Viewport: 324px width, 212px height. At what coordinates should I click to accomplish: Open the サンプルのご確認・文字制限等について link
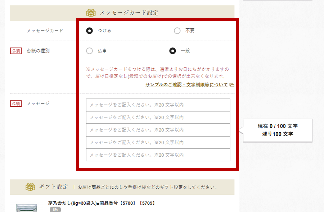[x=186, y=85]
